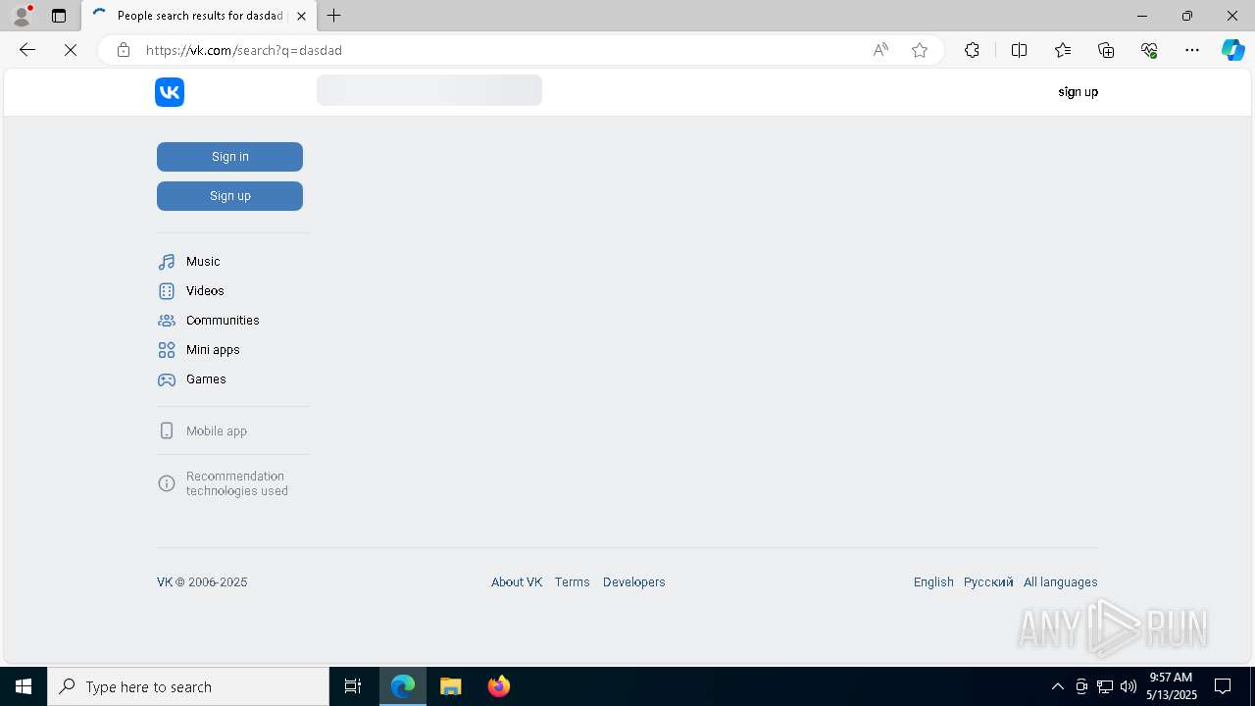
Task: Open network tray icon
Action: click(x=1104, y=686)
